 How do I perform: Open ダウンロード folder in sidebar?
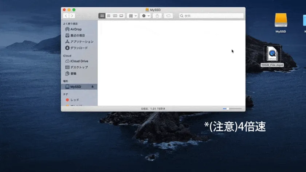tap(79, 48)
